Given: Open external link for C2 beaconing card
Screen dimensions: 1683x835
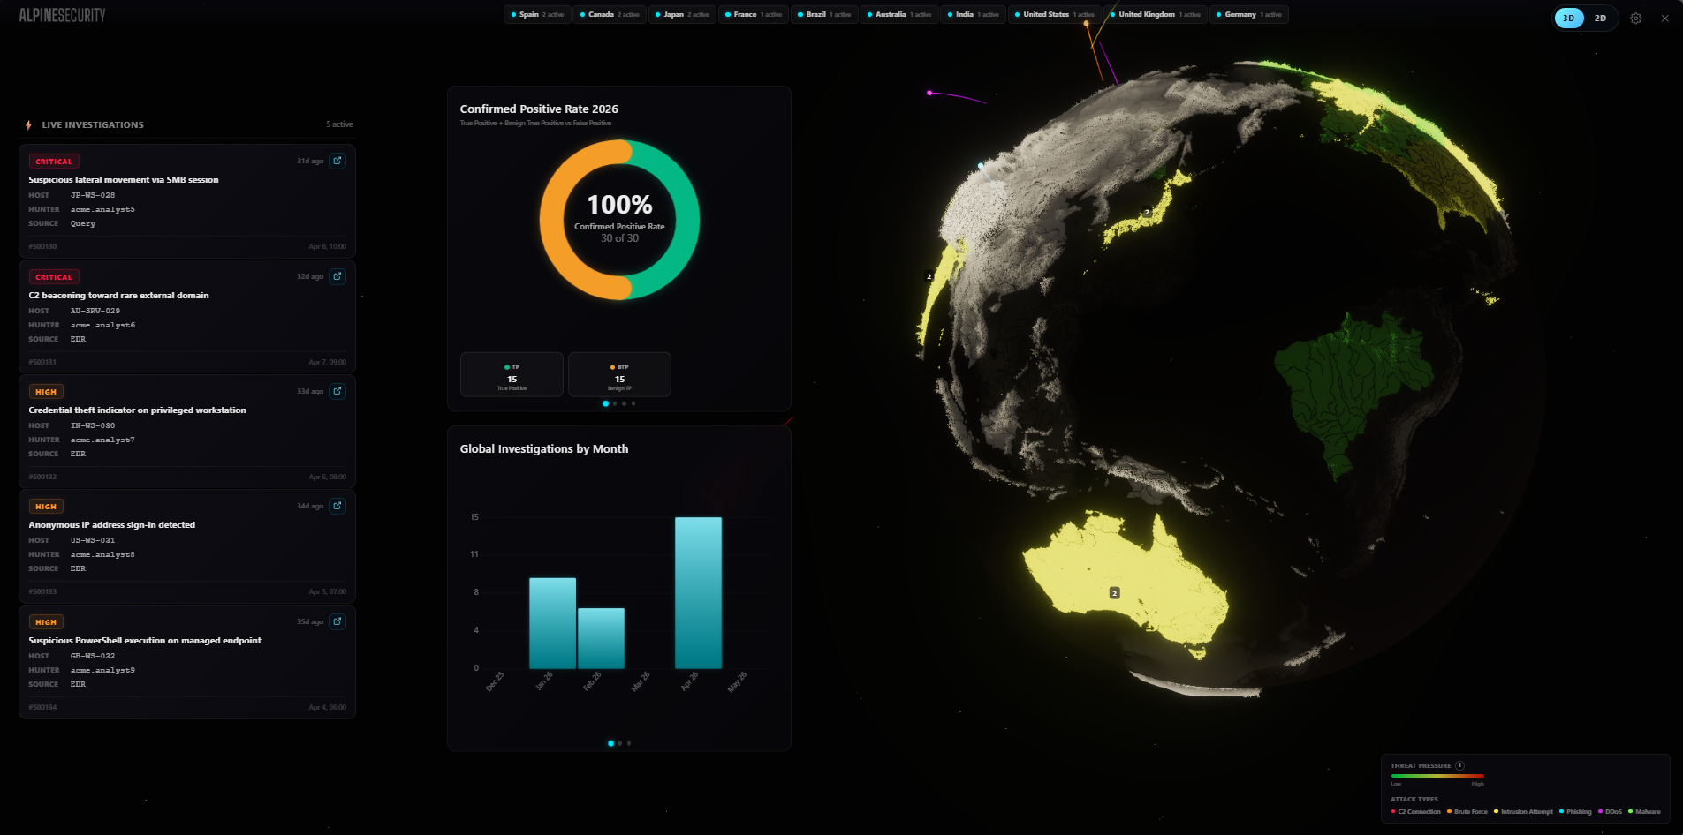Looking at the screenshot, I should 337,276.
